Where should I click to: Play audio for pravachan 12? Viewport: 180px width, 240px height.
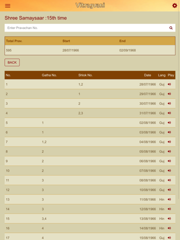(169, 190)
